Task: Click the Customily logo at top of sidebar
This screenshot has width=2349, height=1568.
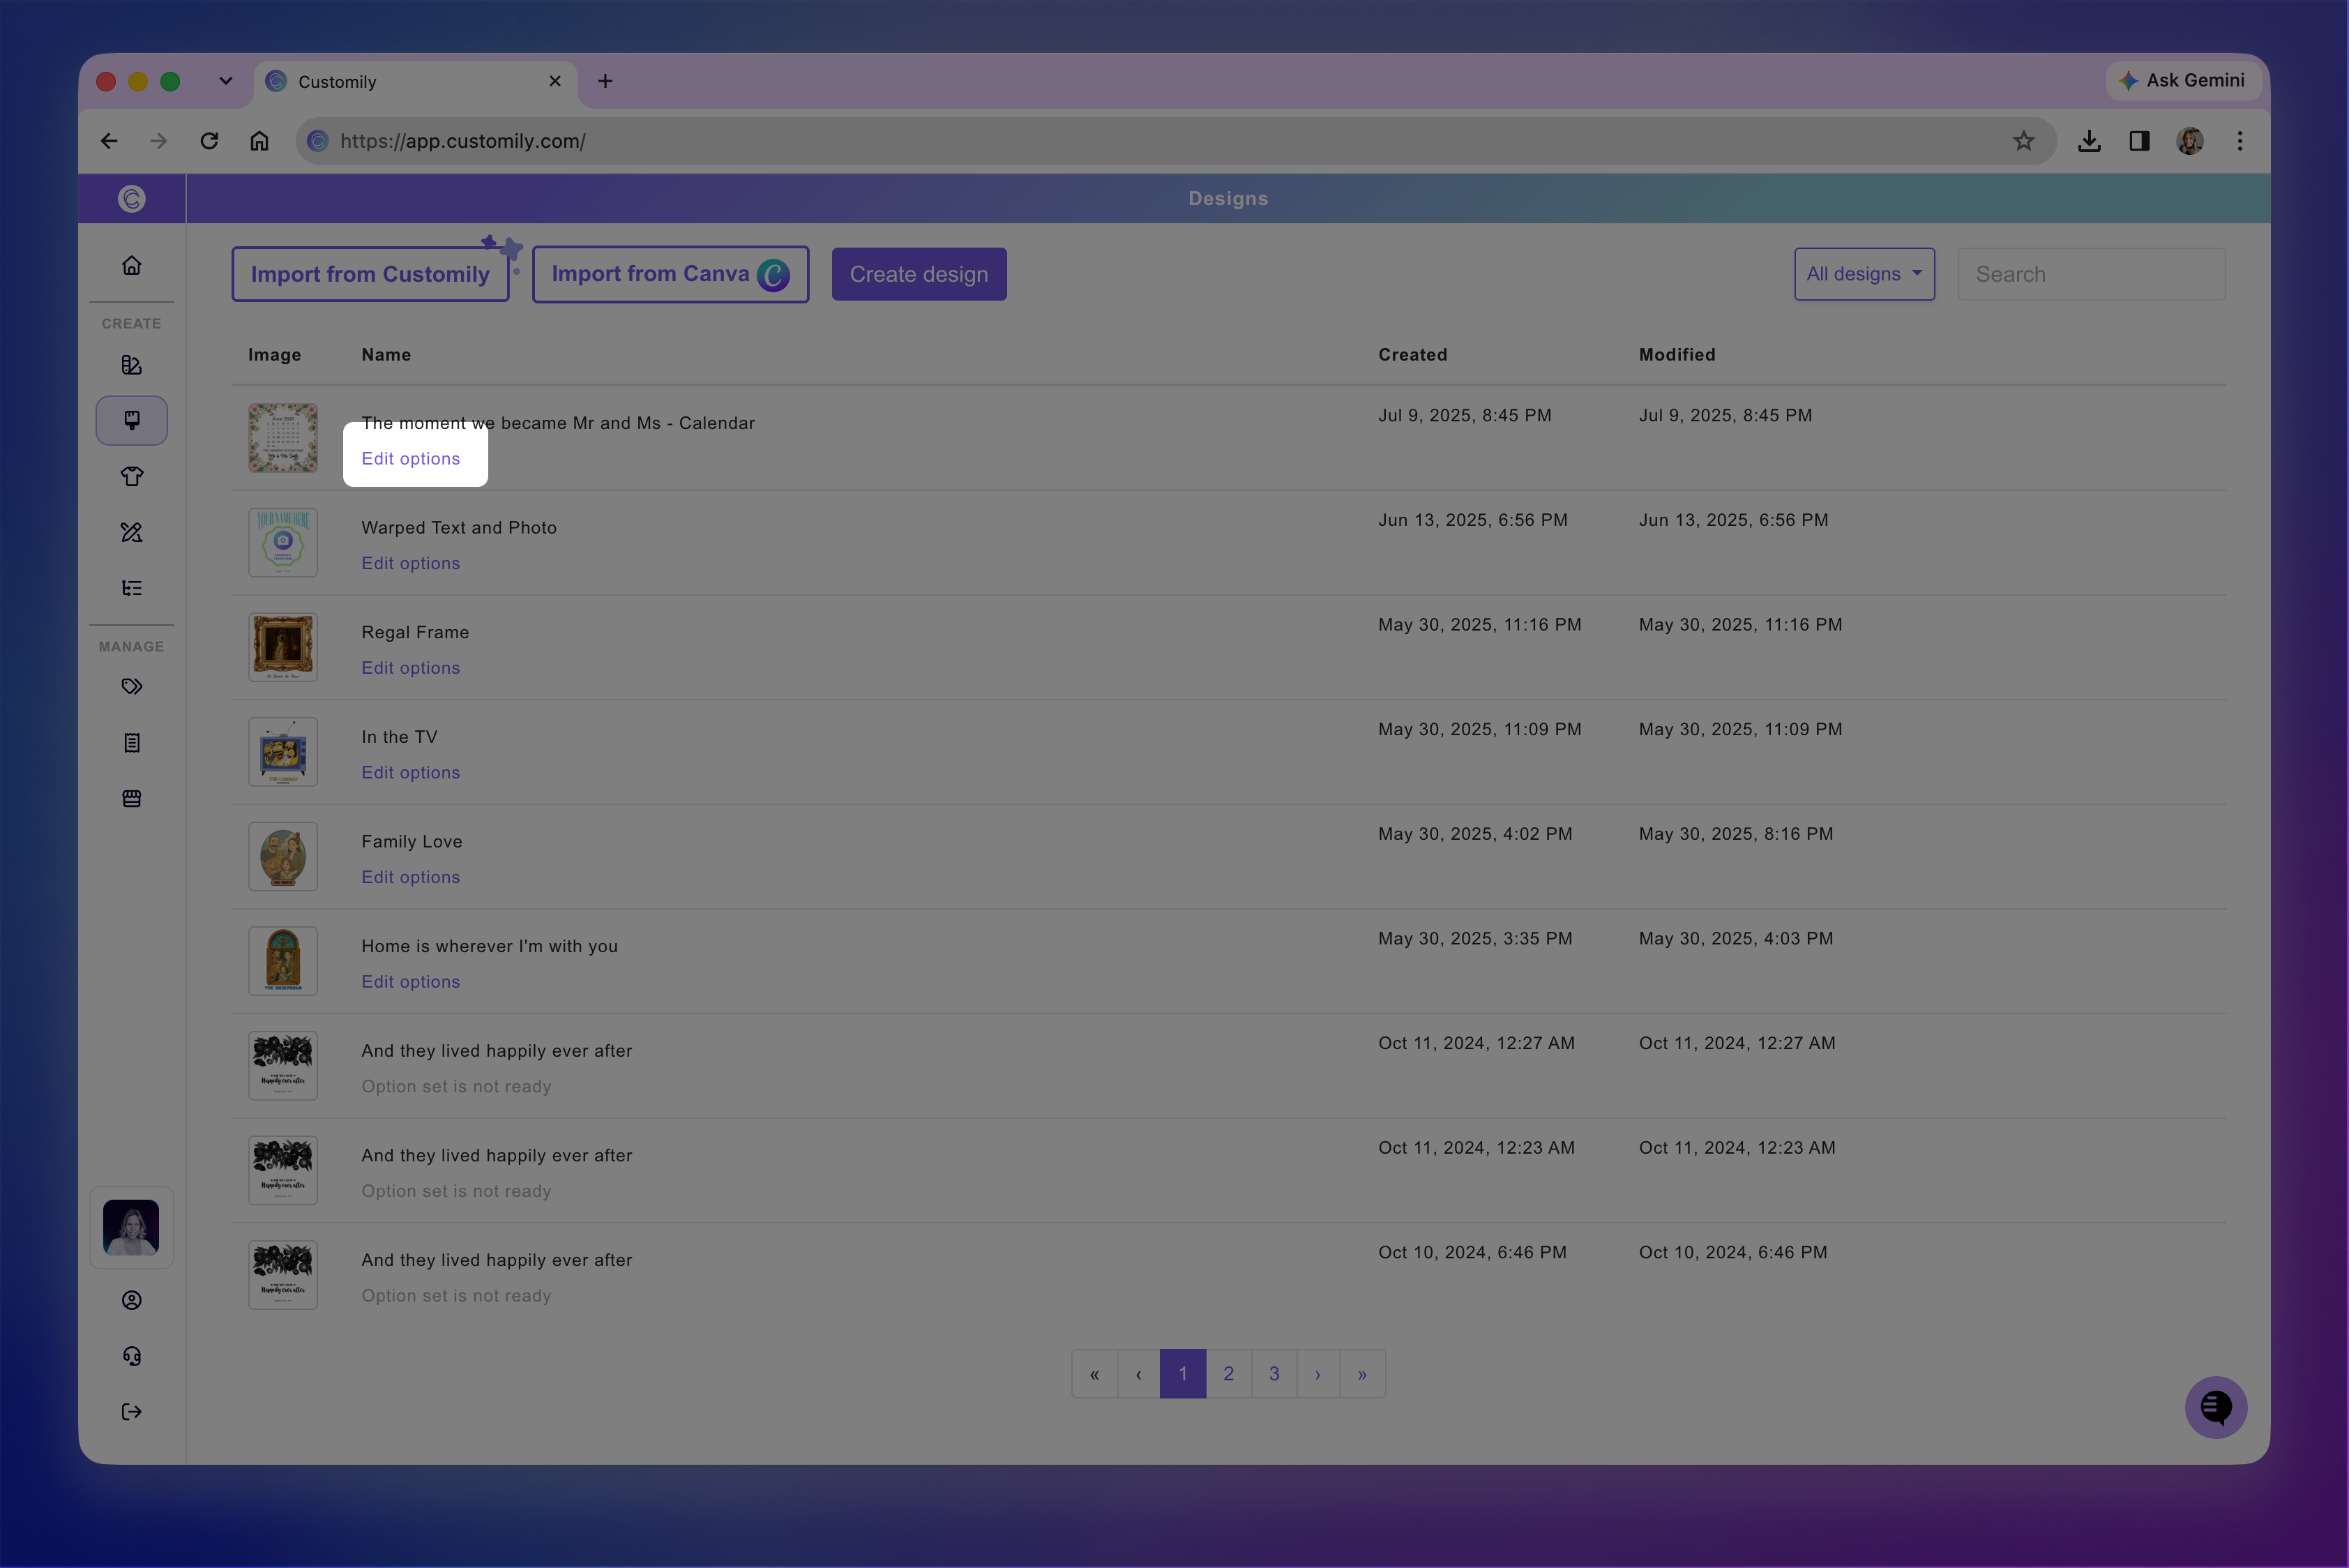Action: coord(131,199)
